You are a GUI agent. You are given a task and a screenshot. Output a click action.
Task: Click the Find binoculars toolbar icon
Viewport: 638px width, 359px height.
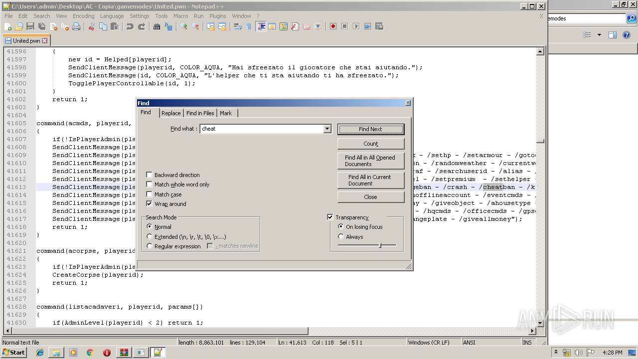pyautogui.click(x=157, y=26)
